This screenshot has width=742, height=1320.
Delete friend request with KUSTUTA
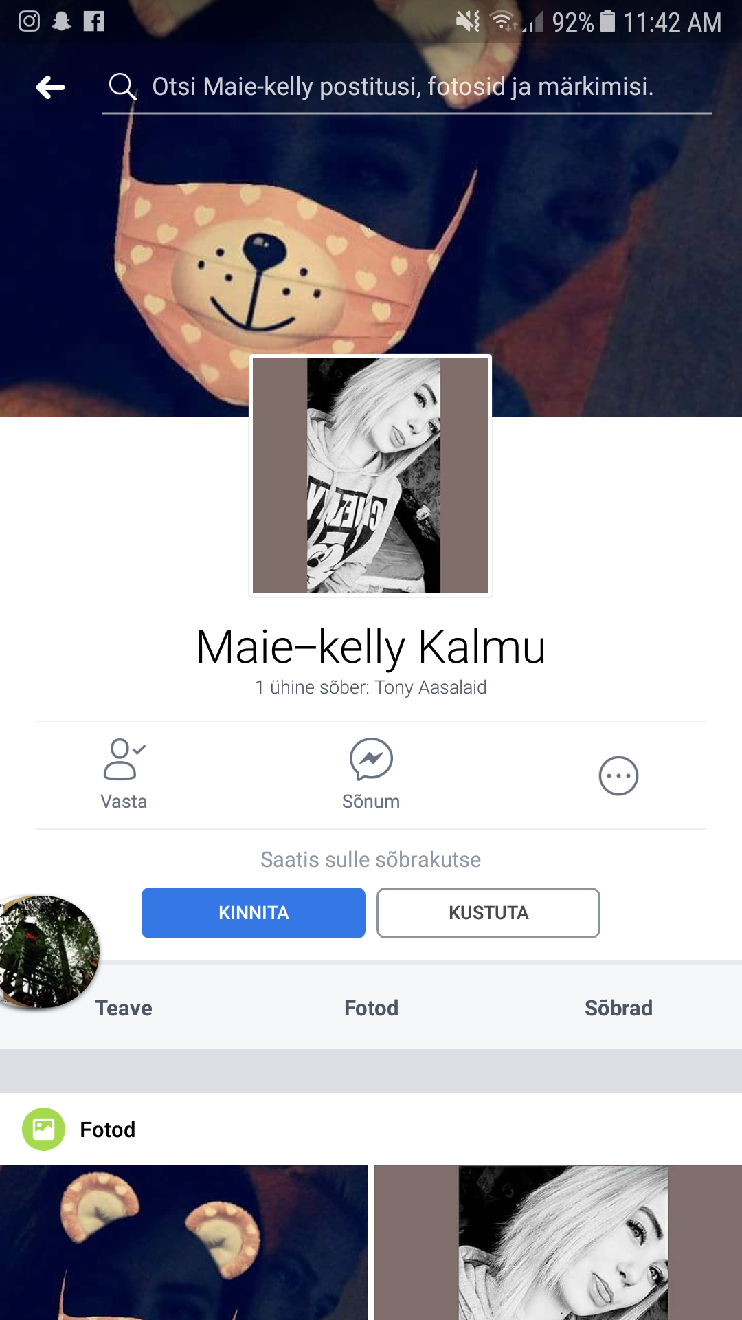[x=488, y=913]
